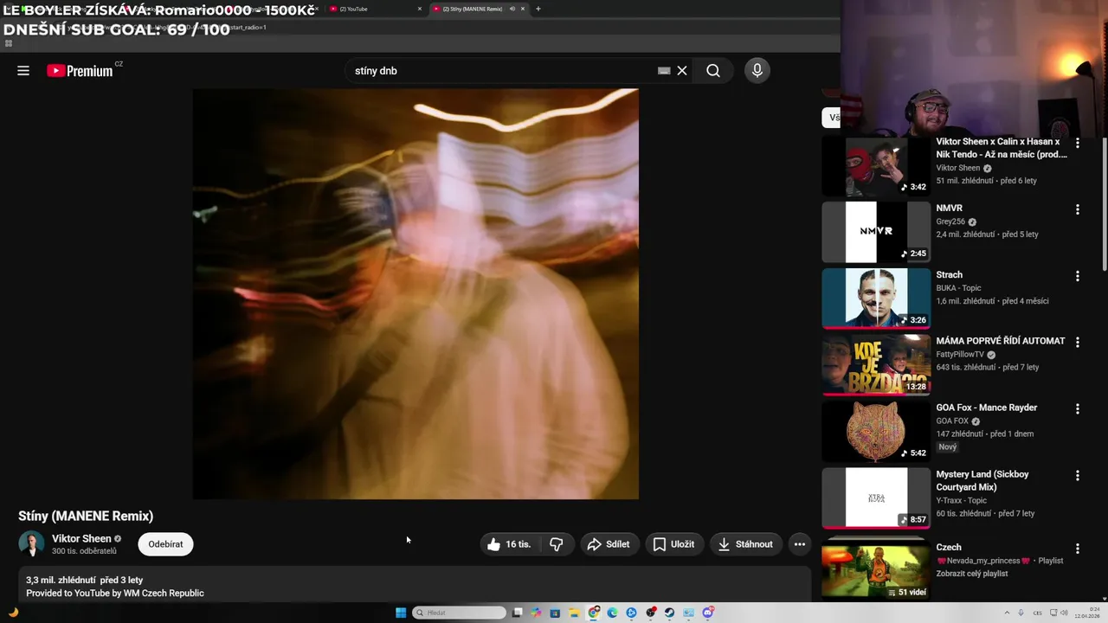Open Steam from taskbar
1108x623 pixels.
(x=669, y=613)
